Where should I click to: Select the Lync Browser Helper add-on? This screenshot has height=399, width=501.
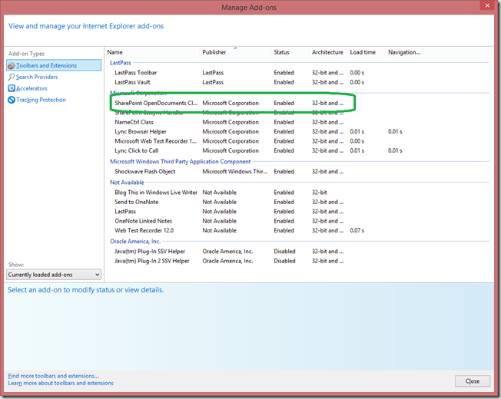click(x=141, y=132)
